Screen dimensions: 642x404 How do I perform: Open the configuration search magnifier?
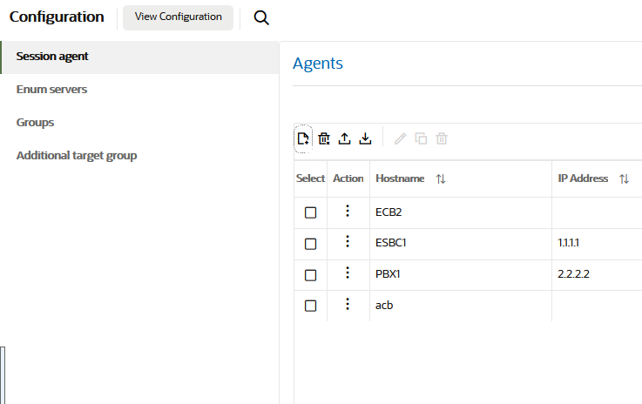point(261,17)
